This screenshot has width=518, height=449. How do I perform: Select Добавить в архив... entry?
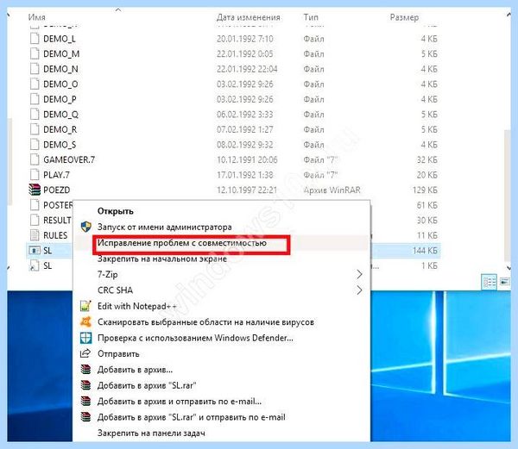(x=135, y=370)
